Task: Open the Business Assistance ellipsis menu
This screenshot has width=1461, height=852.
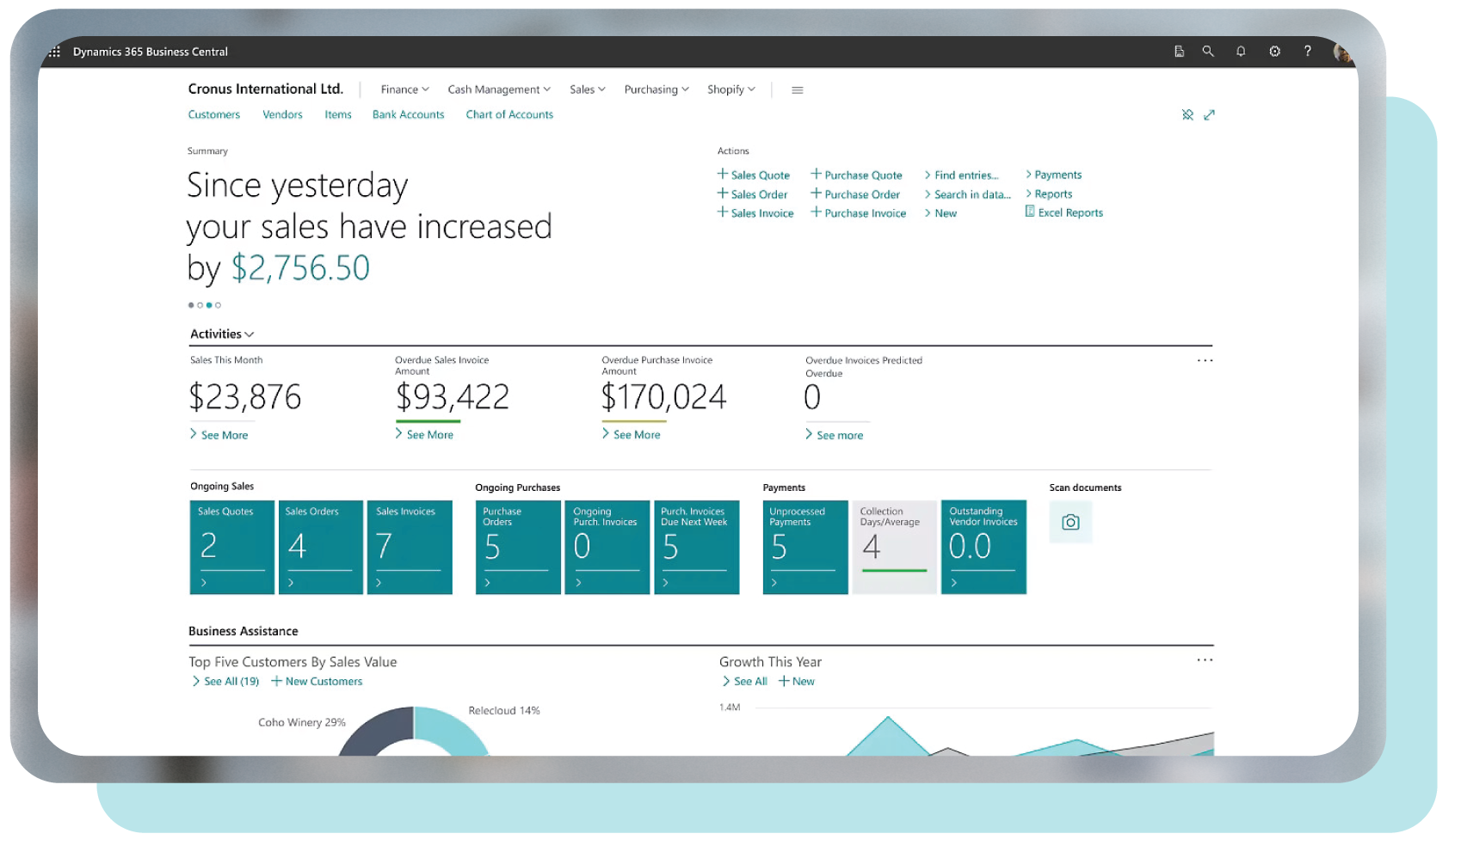Action: 1205,659
